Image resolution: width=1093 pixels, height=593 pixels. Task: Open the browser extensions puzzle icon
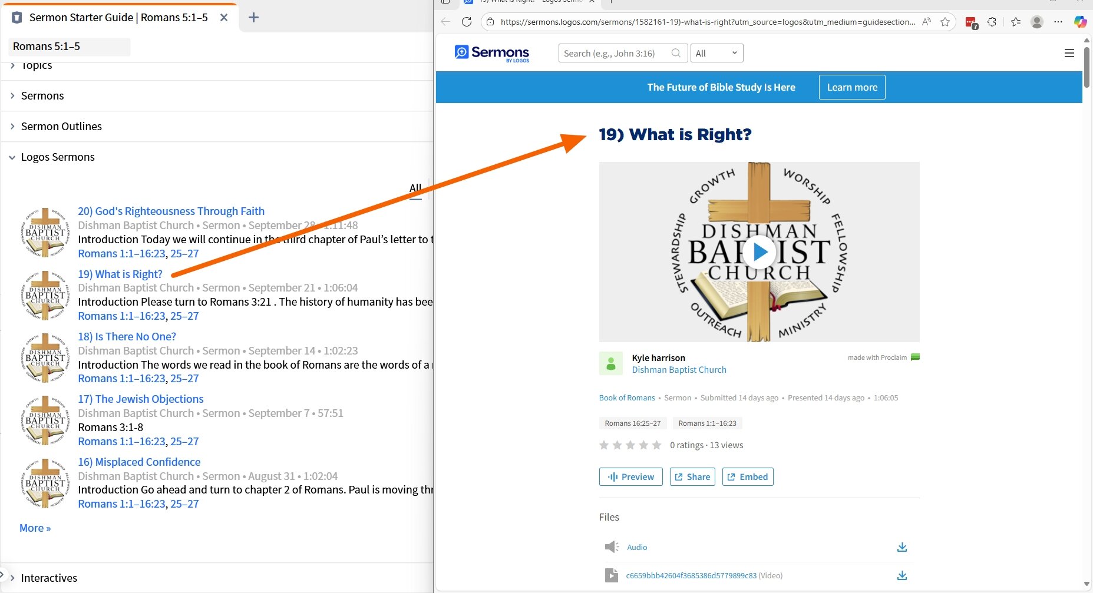(x=992, y=22)
